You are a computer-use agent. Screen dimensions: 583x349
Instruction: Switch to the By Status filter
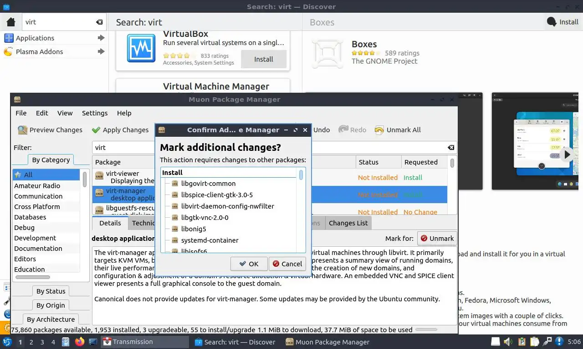pyautogui.click(x=51, y=291)
